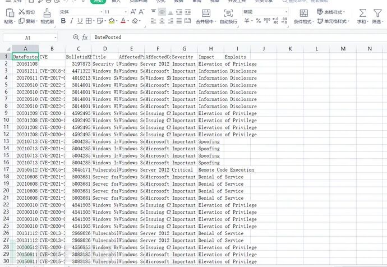Click the red font color icon
This screenshot has height=267, width=387.
pos(123,21)
